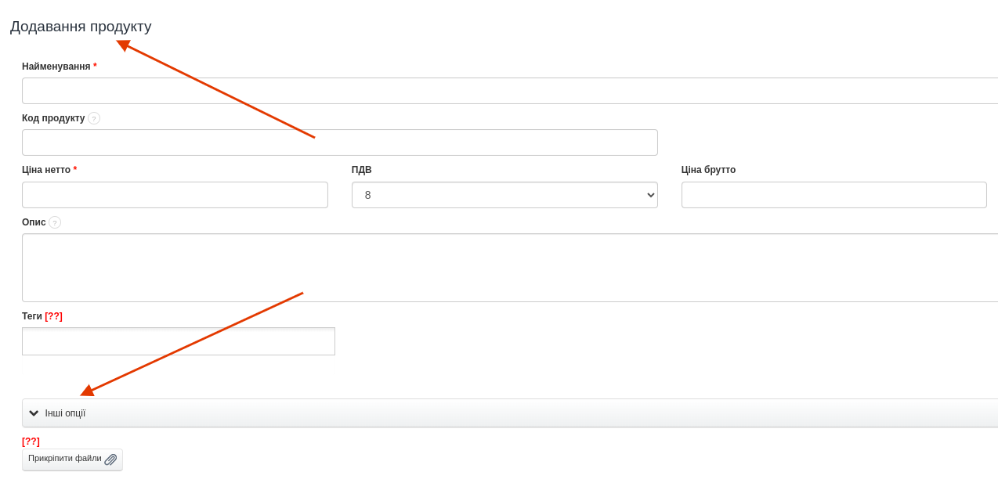Click the Ціна брутто label
Screen dimensions: 998x483
coord(708,170)
